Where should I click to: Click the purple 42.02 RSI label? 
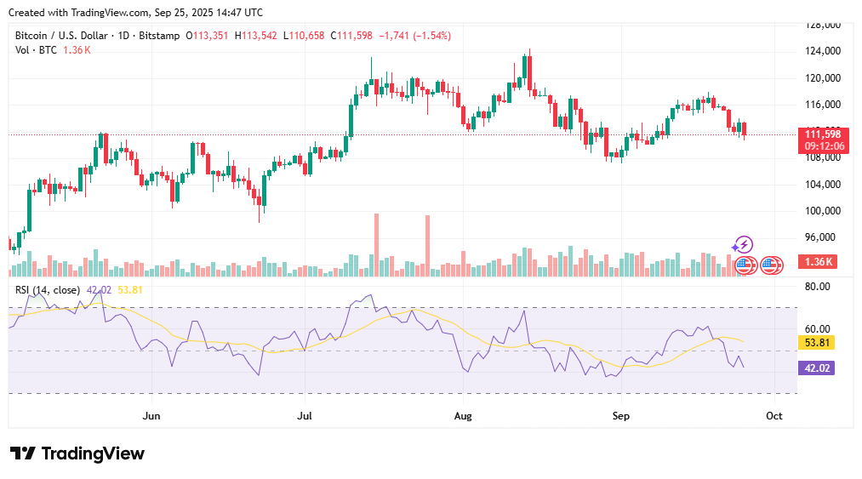coord(816,368)
